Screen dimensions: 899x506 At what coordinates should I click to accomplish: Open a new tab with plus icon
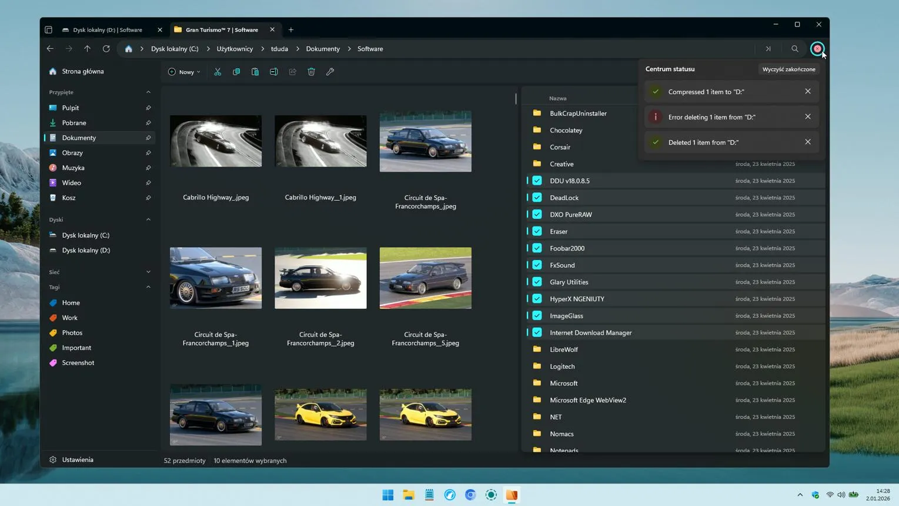(291, 30)
